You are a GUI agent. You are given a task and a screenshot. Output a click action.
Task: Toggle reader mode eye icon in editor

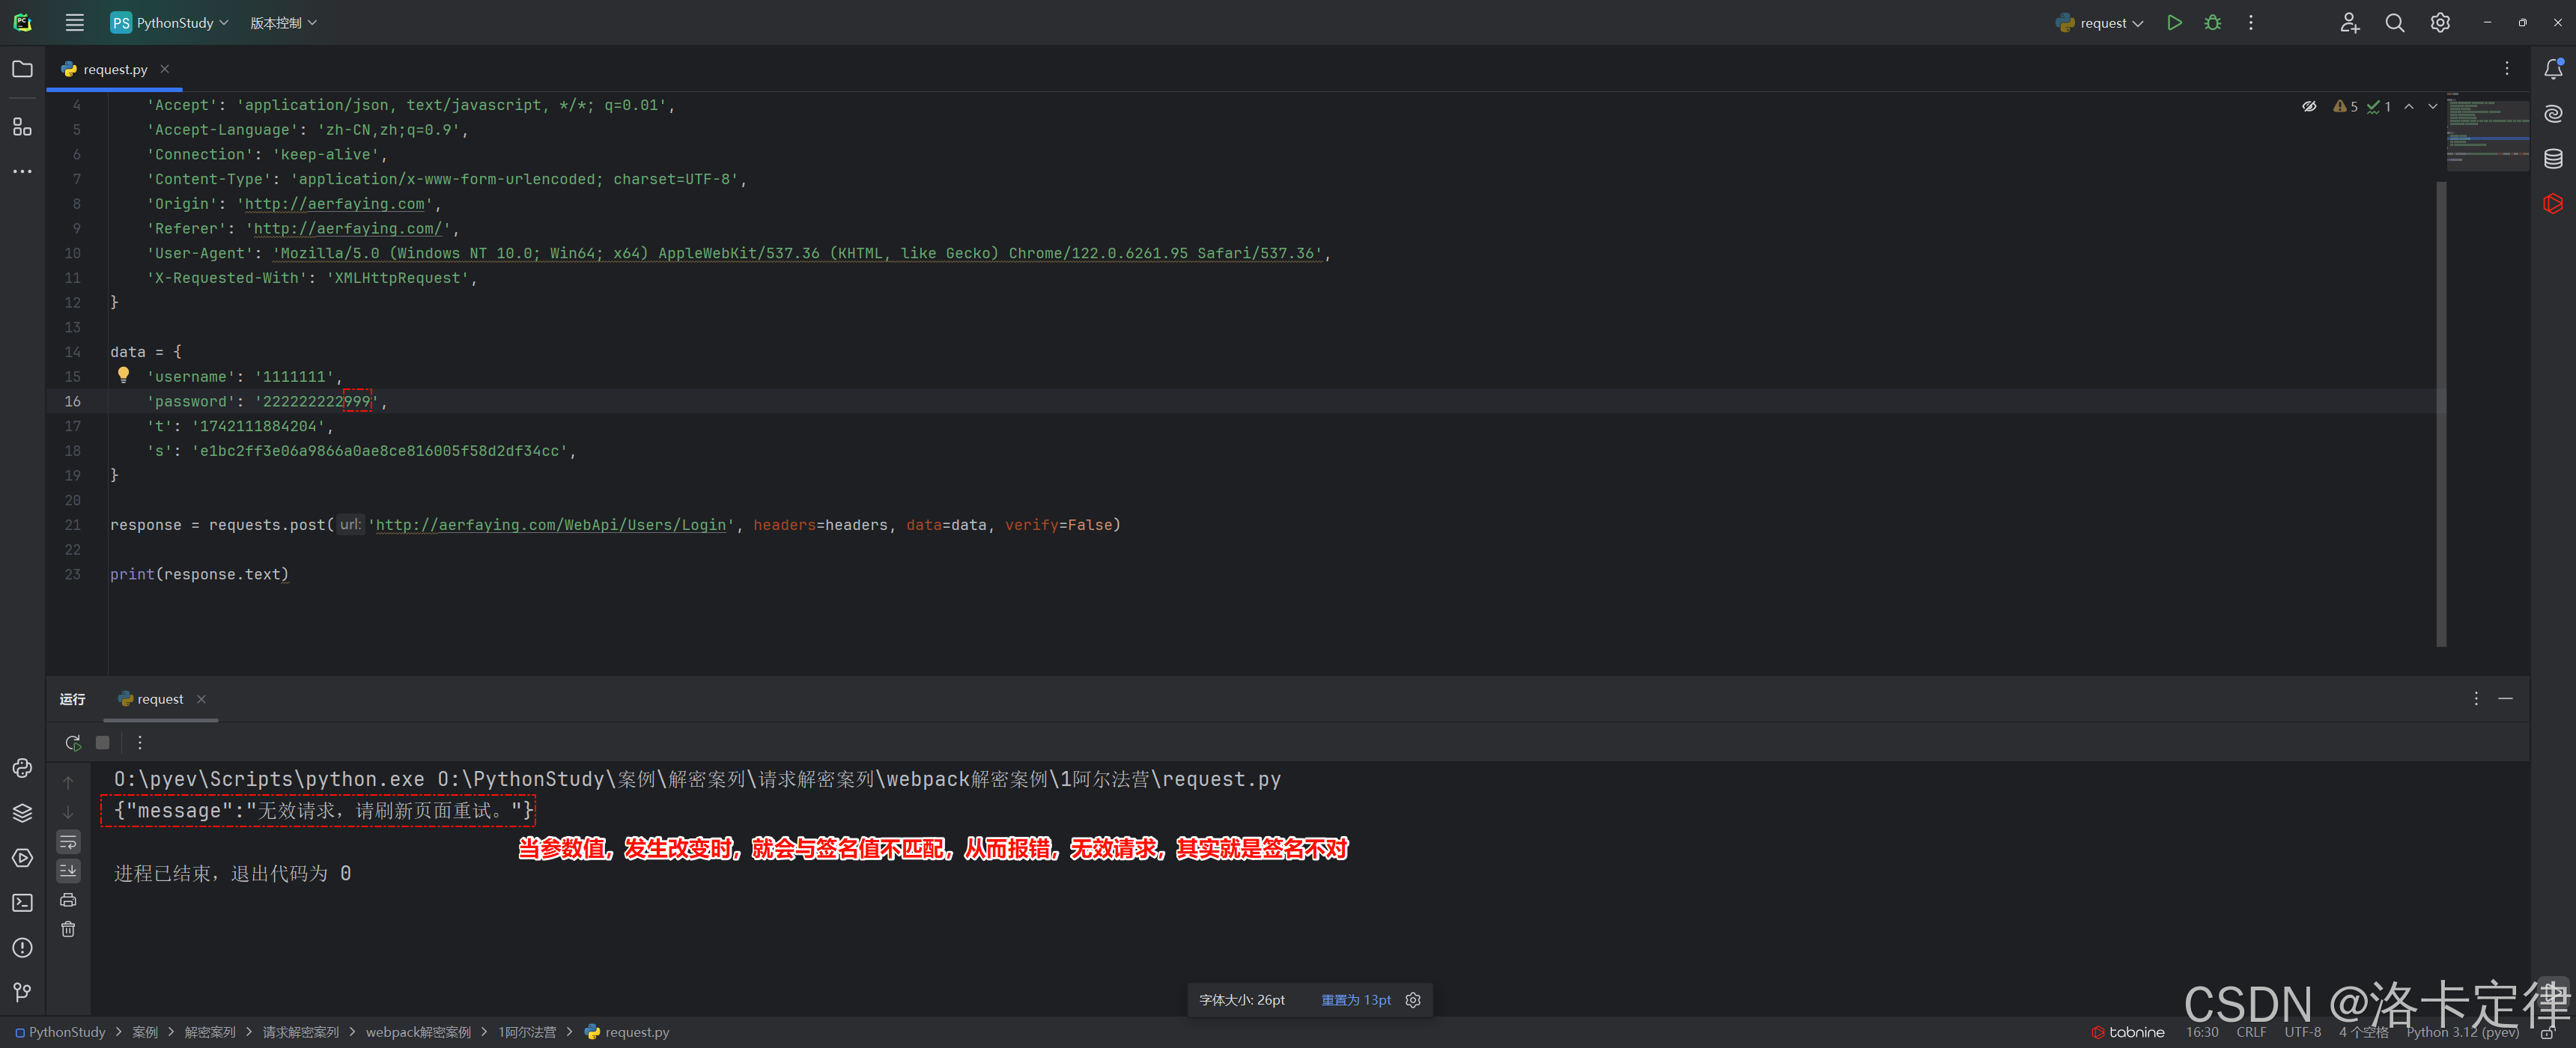(2309, 106)
